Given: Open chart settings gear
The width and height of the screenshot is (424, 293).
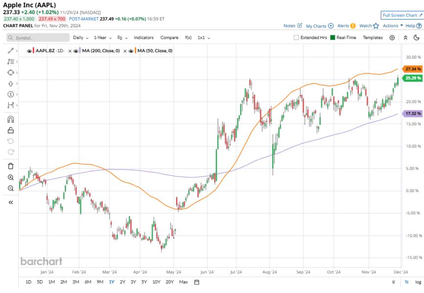Looking at the screenshot, I should tap(392, 38).
